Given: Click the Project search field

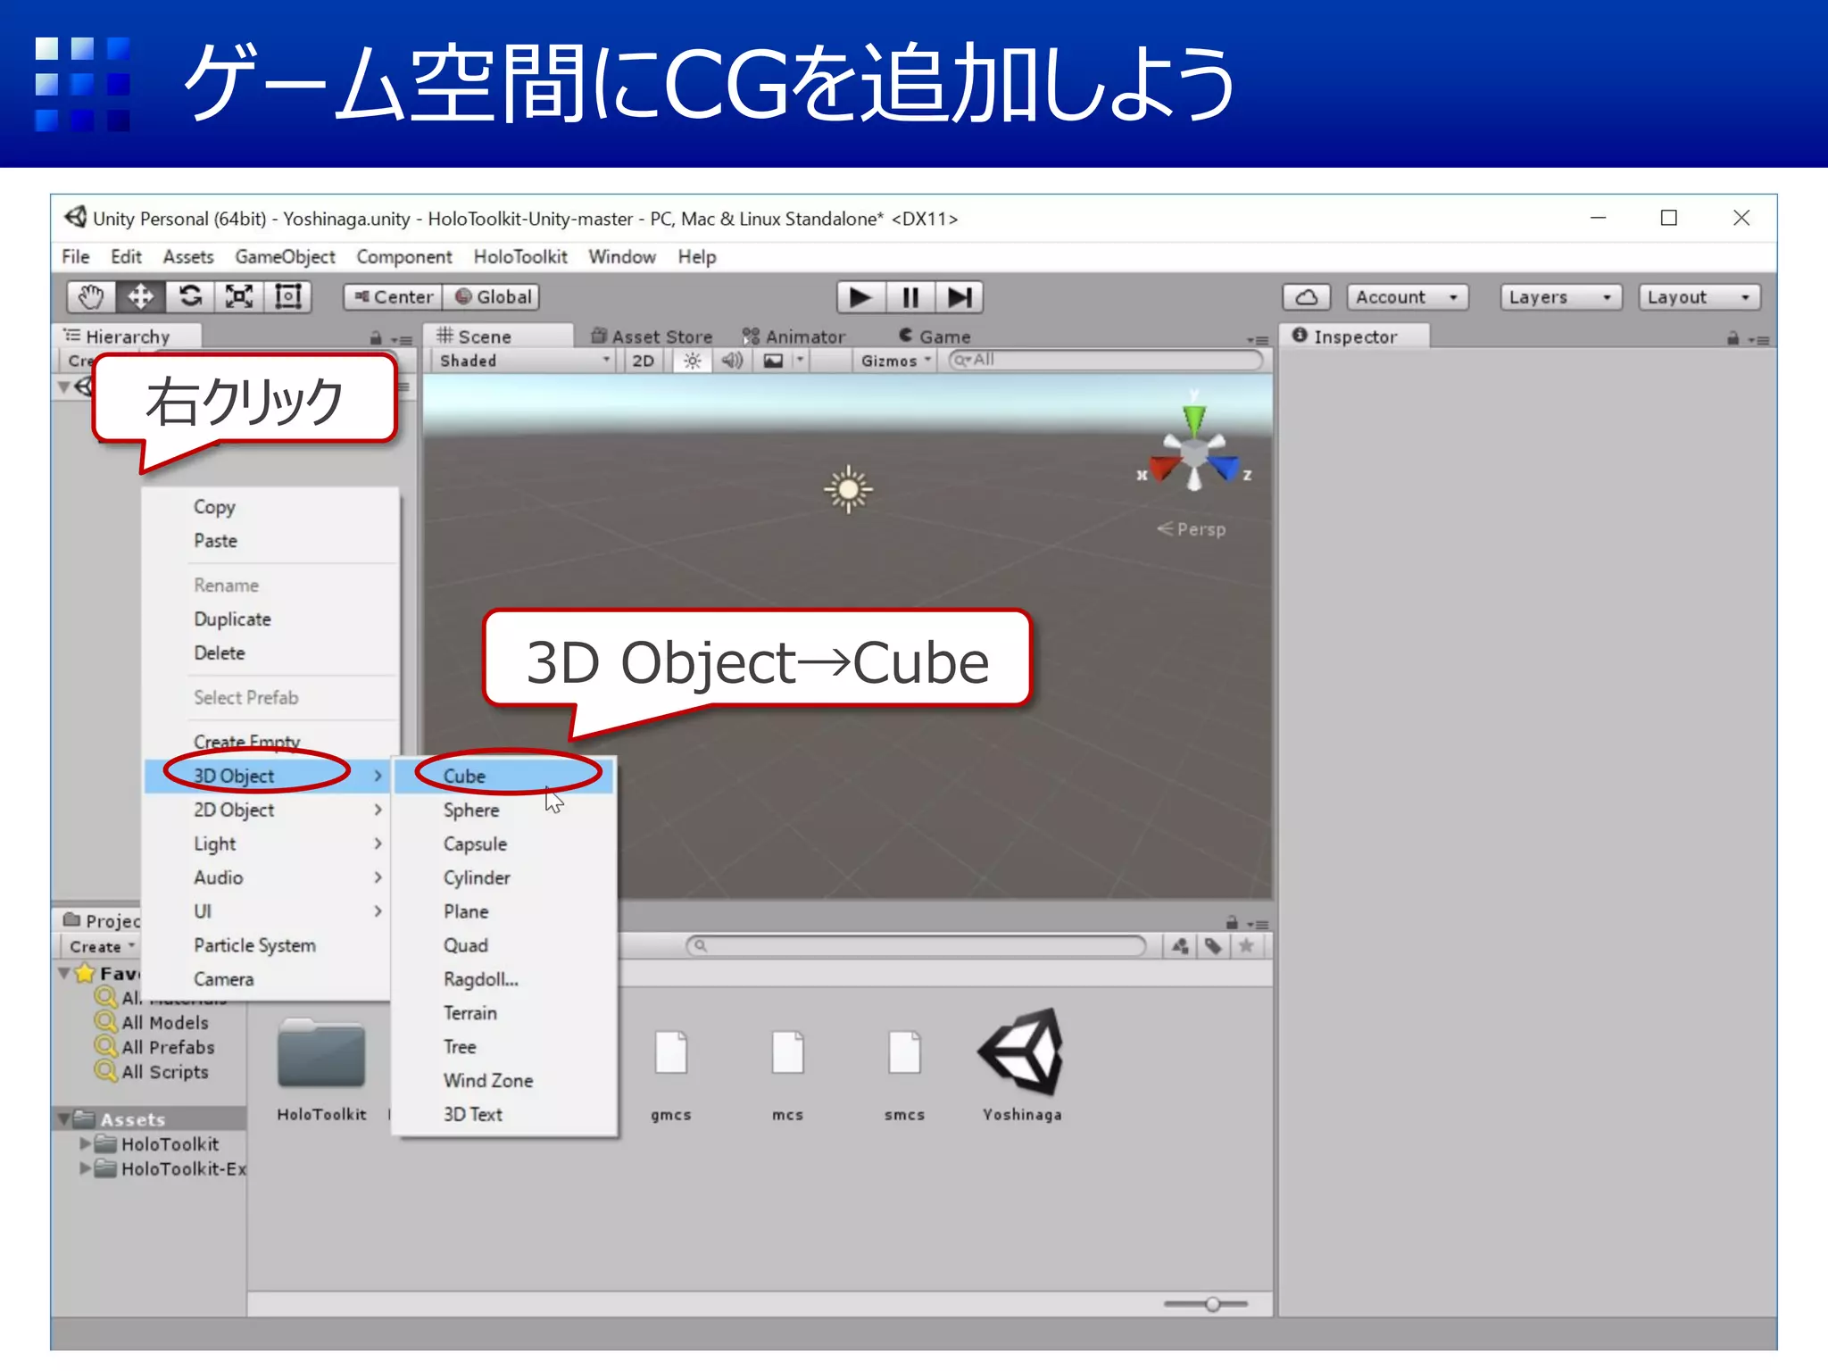Looking at the screenshot, I should coord(916,945).
